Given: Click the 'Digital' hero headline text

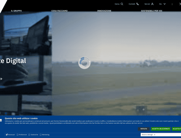Looking at the screenshot, I should [x=16, y=61].
